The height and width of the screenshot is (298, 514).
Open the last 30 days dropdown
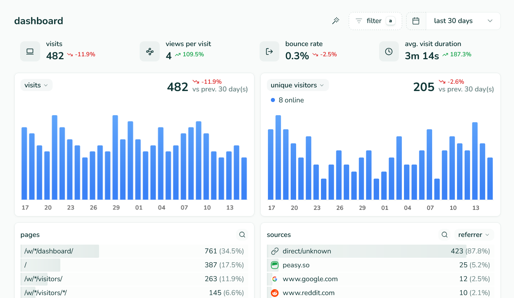[463, 21]
